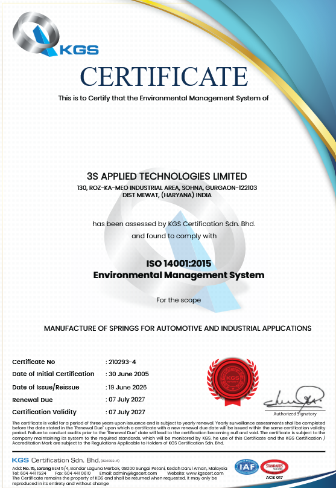This screenshot has height=488, width=336.
Task: Click 'Environmental Management System' bold heading
Action: pyautogui.click(x=179, y=275)
